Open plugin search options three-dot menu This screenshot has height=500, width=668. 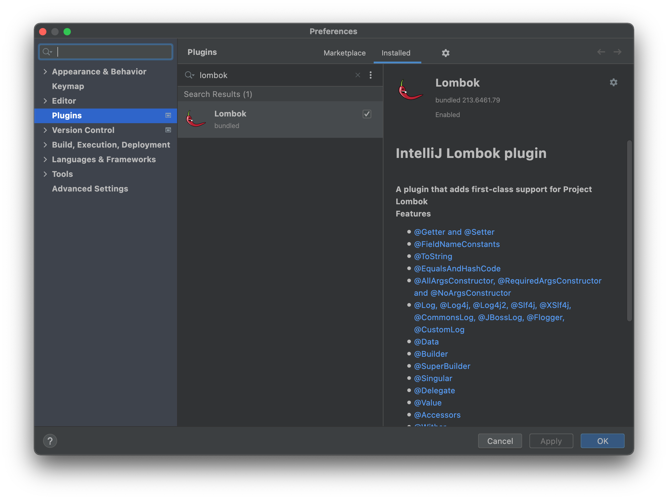click(x=371, y=75)
